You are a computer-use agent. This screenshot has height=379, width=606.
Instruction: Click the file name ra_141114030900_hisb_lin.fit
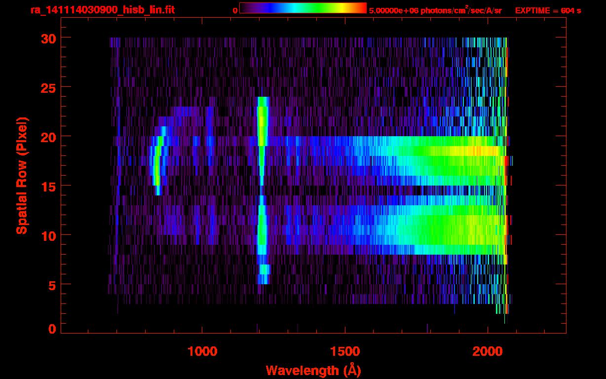pyautogui.click(x=102, y=10)
